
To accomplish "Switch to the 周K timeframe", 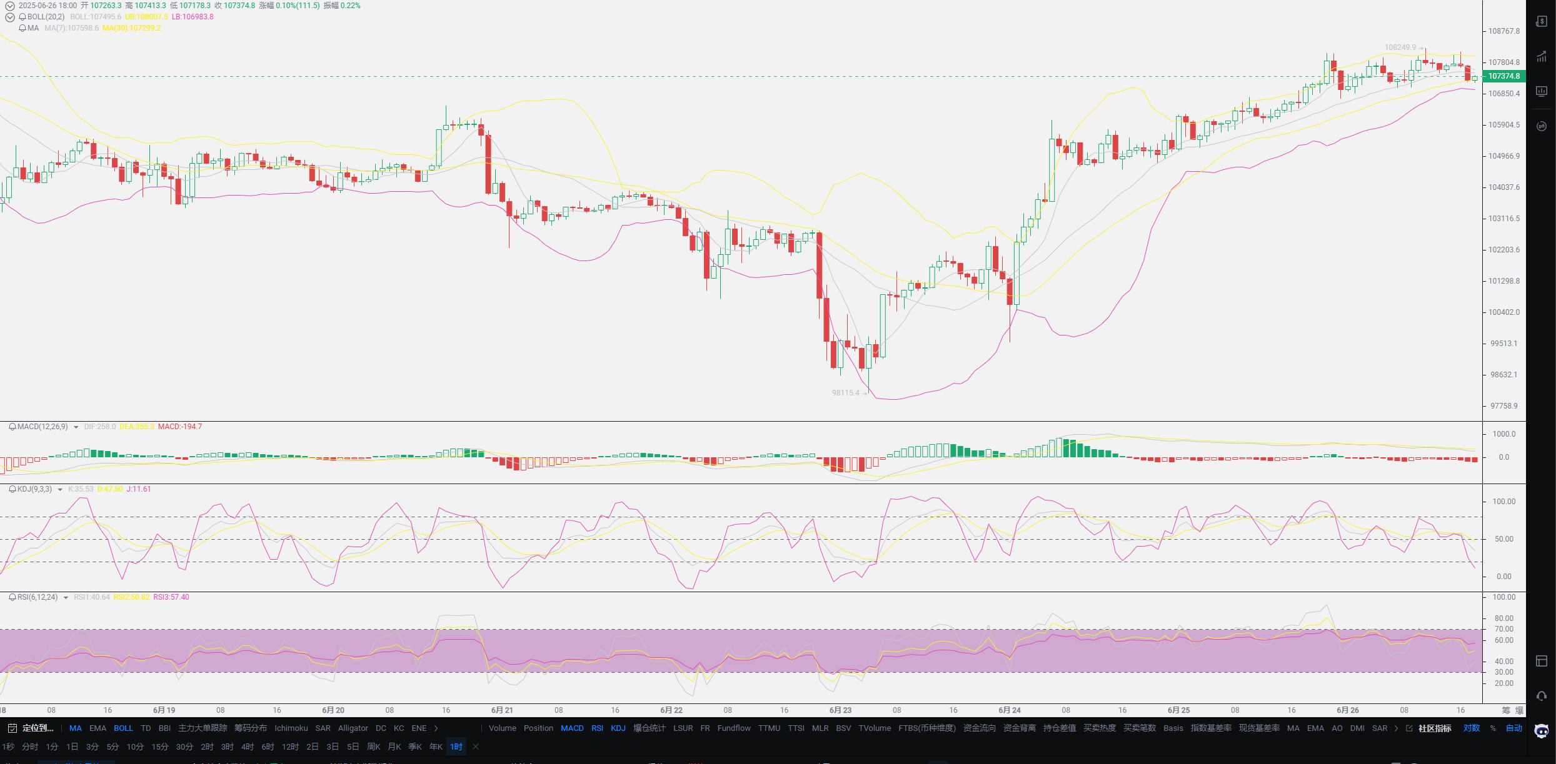I will point(373,747).
